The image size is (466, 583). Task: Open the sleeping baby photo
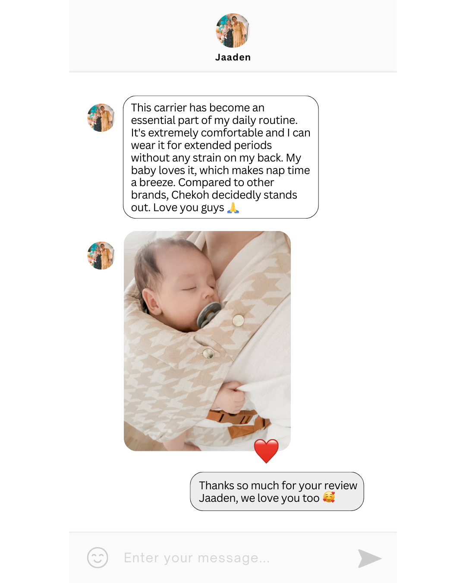tap(207, 341)
